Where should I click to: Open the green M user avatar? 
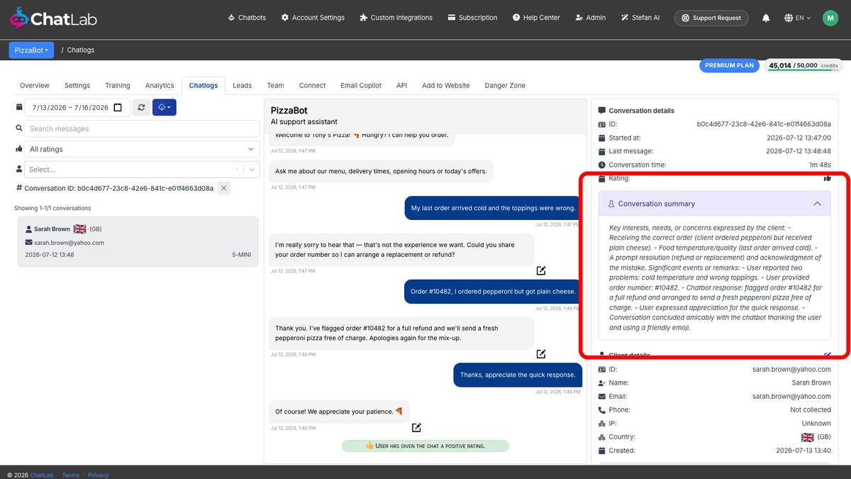pyautogui.click(x=830, y=18)
